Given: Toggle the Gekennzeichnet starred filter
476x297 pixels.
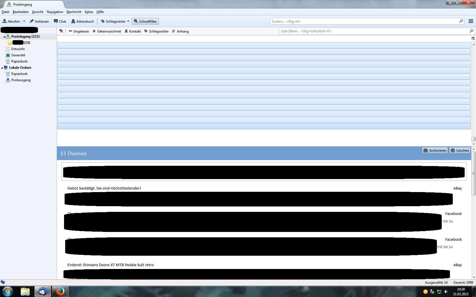Looking at the screenshot, I should point(107,31).
